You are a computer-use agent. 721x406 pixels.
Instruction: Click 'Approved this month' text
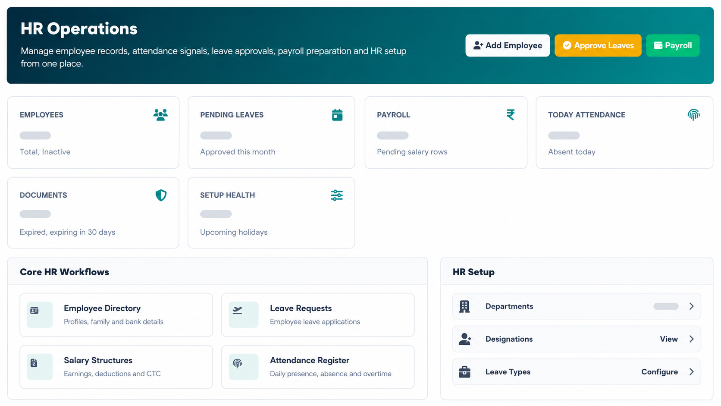tap(238, 152)
